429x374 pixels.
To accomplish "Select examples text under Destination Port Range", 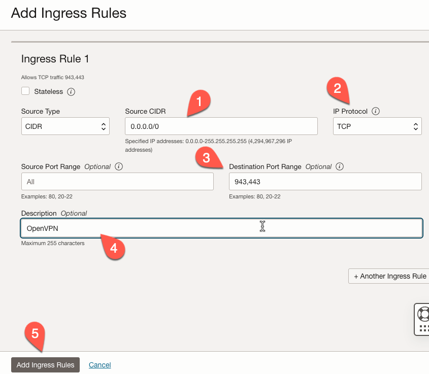I will pyautogui.click(x=255, y=196).
